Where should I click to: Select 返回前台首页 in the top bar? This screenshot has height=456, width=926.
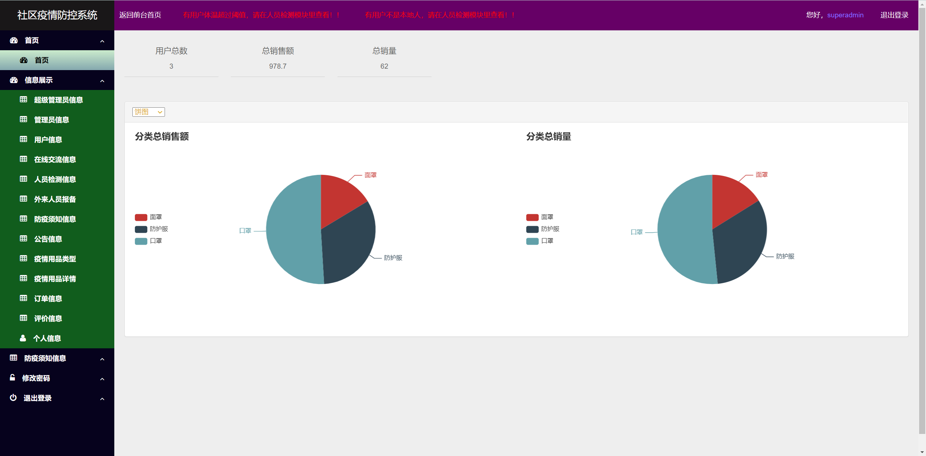pos(140,15)
